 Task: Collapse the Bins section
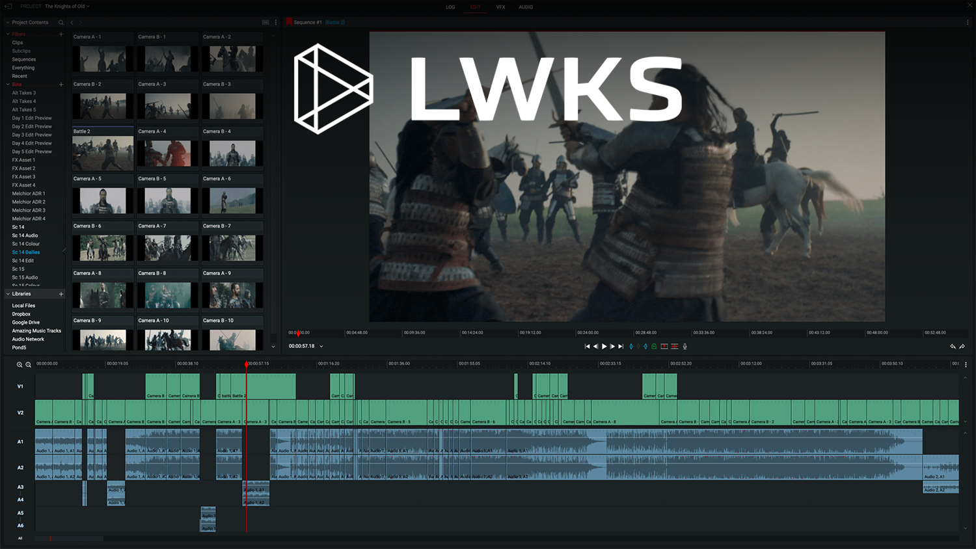(8, 85)
